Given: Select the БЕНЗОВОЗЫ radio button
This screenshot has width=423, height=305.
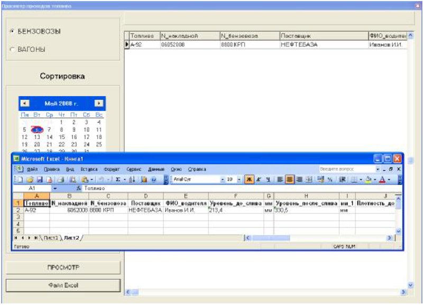Looking at the screenshot, I should click(x=12, y=32).
